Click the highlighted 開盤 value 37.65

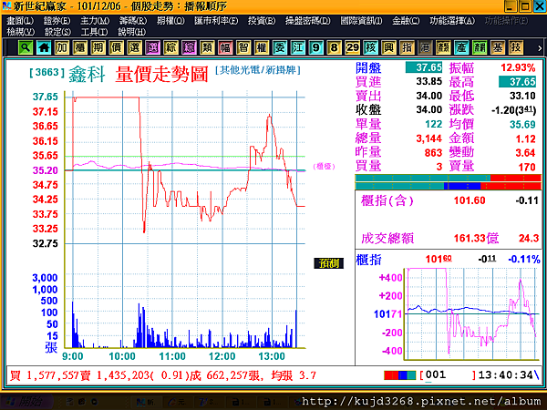pos(424,67)
